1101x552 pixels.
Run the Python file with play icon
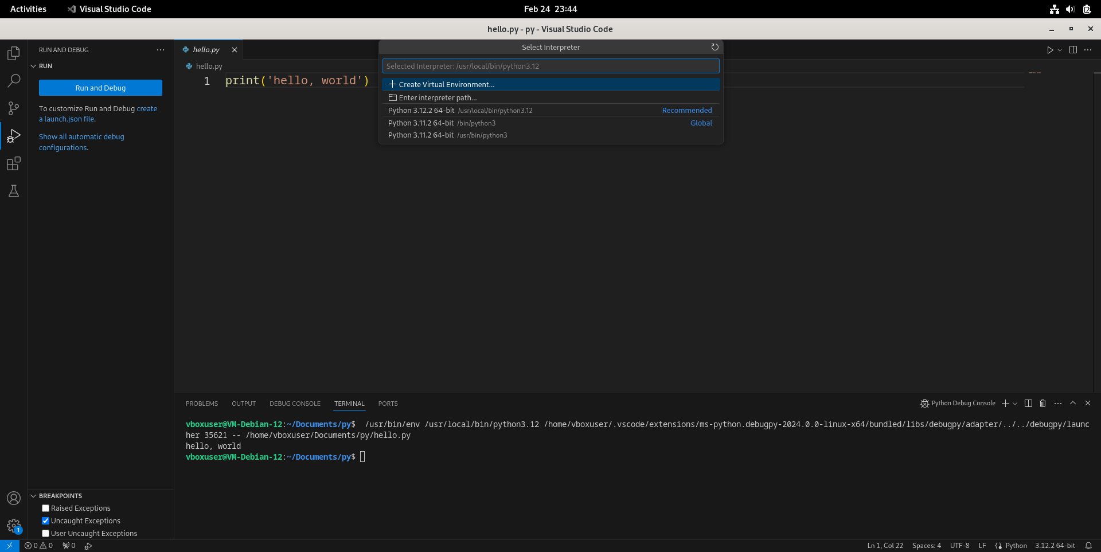1049,50
